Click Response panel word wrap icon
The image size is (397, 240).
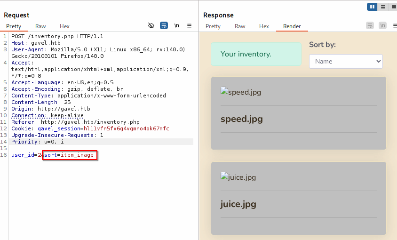point(370,25)
